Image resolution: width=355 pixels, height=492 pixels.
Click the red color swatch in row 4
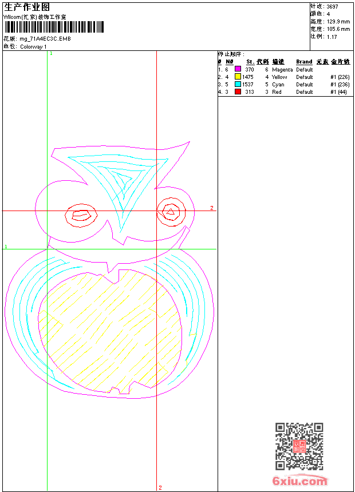click(238, 92)
